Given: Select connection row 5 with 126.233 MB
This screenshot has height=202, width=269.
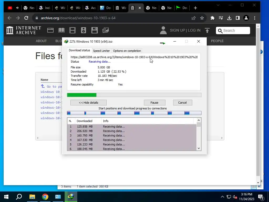Looking at the screenshot, I should tap(132, 144).
